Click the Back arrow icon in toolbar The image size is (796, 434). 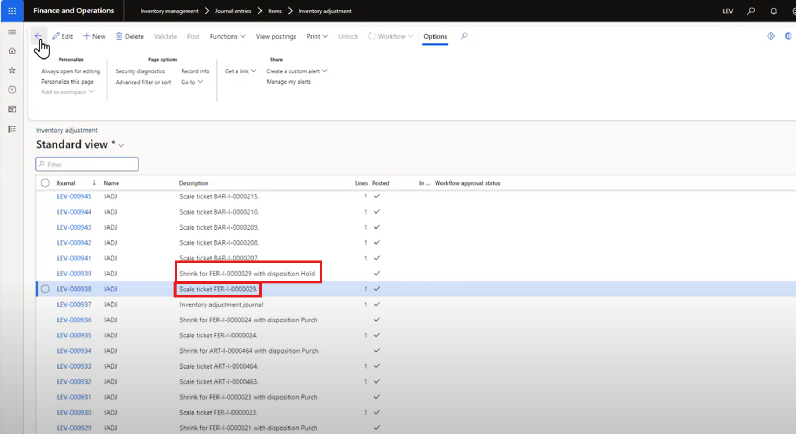38,36
